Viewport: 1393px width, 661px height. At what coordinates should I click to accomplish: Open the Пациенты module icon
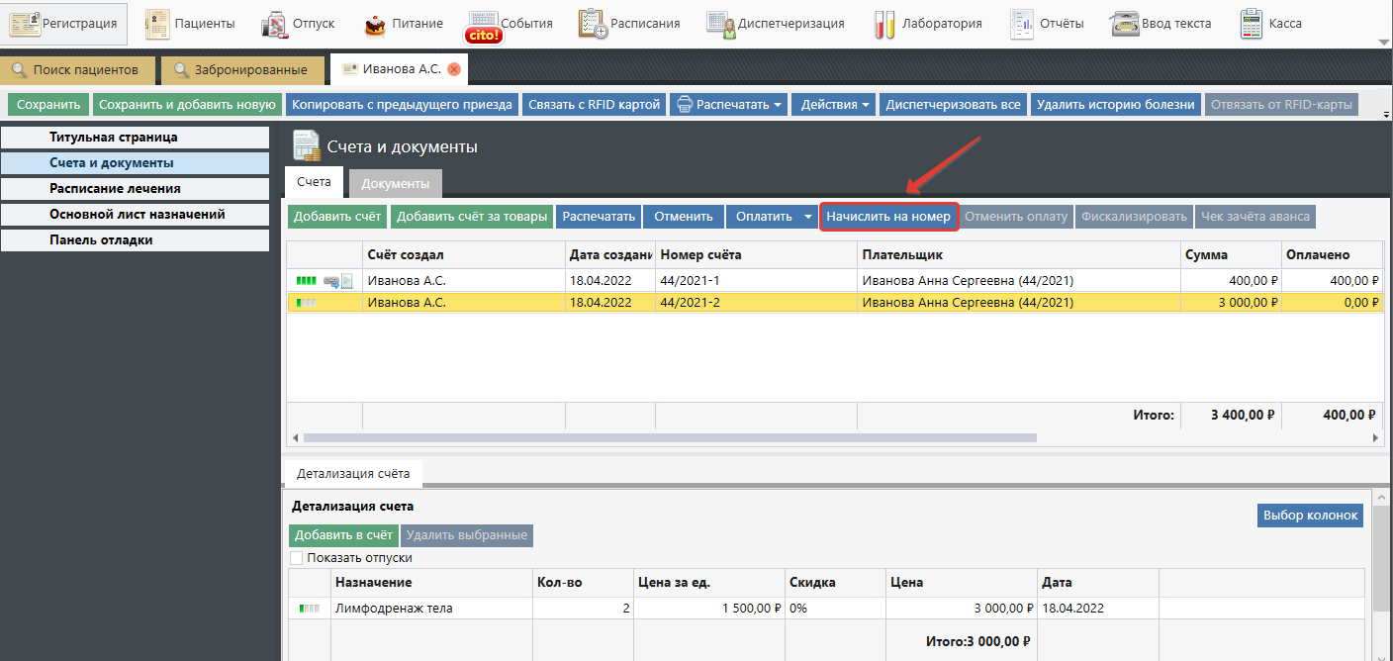click(x=157, y=24)
